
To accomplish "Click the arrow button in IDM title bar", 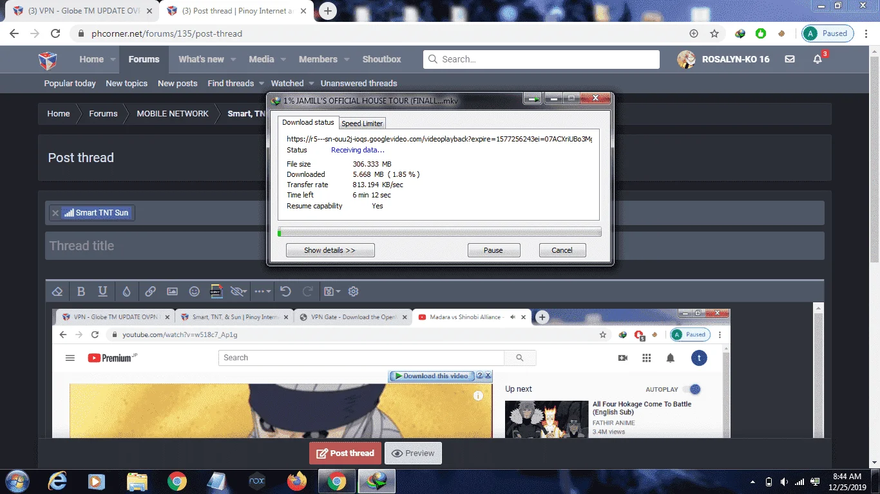I will click(533, 99).
